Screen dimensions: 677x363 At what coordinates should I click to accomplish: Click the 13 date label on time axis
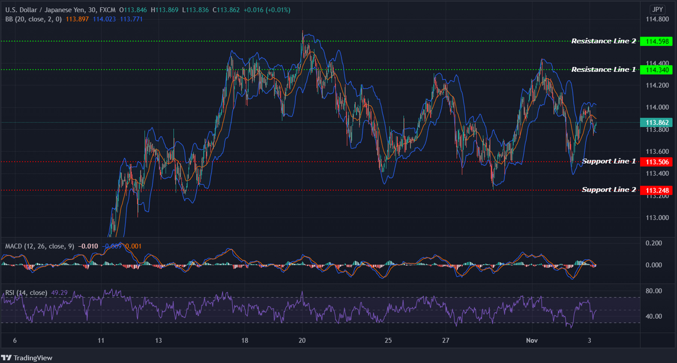pyautogui.click(x=158, y=340)
